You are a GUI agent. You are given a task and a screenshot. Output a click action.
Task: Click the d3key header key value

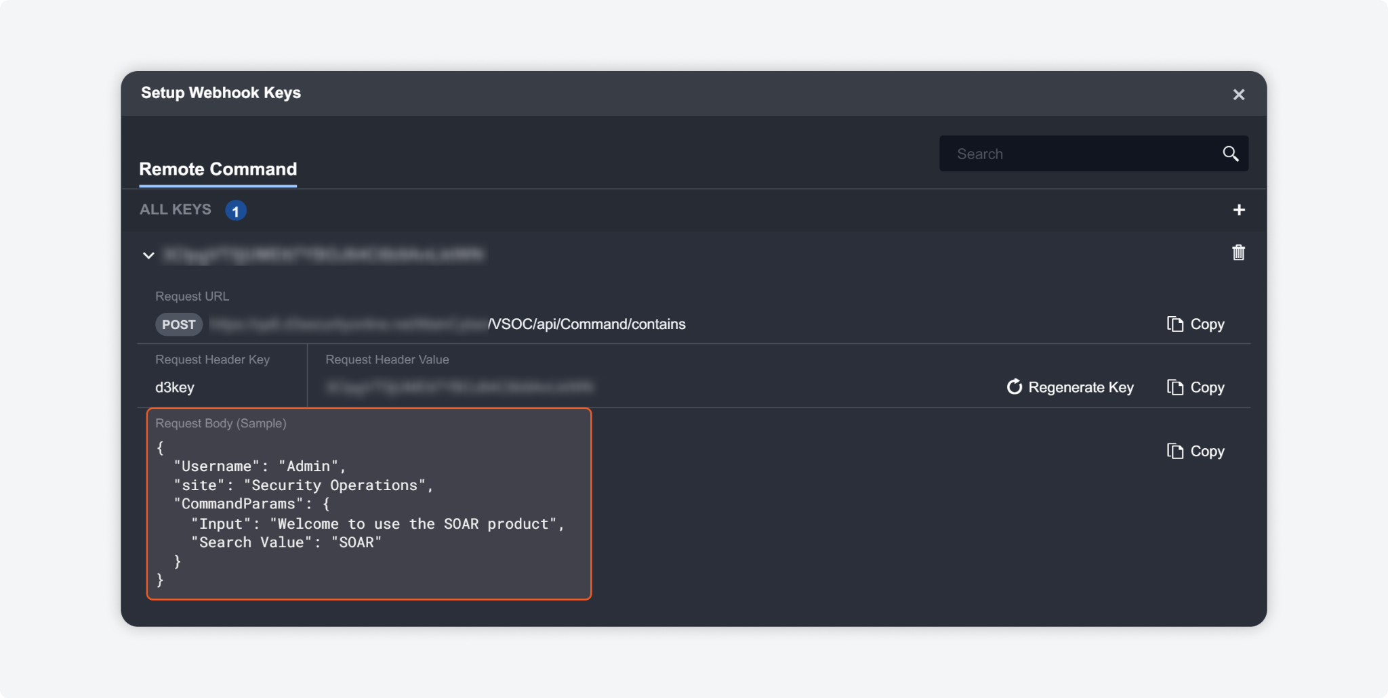[175, 387]
